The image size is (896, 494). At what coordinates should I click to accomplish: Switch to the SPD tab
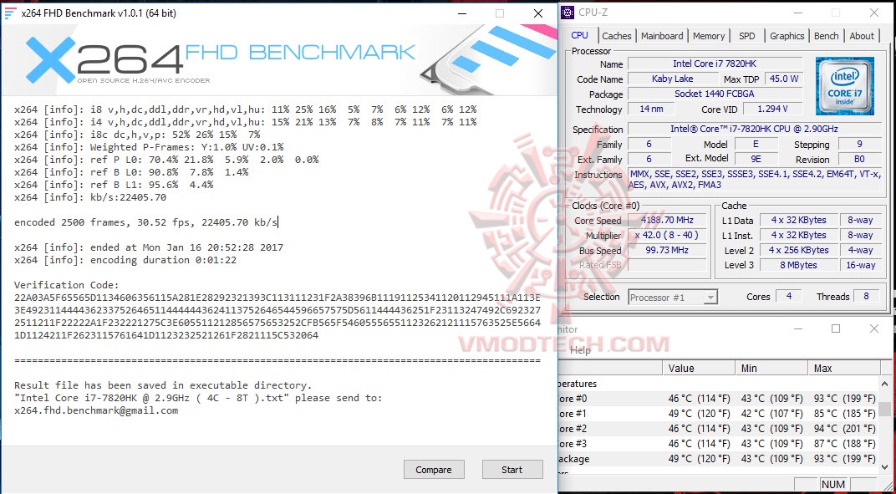(x=747, y=36)
